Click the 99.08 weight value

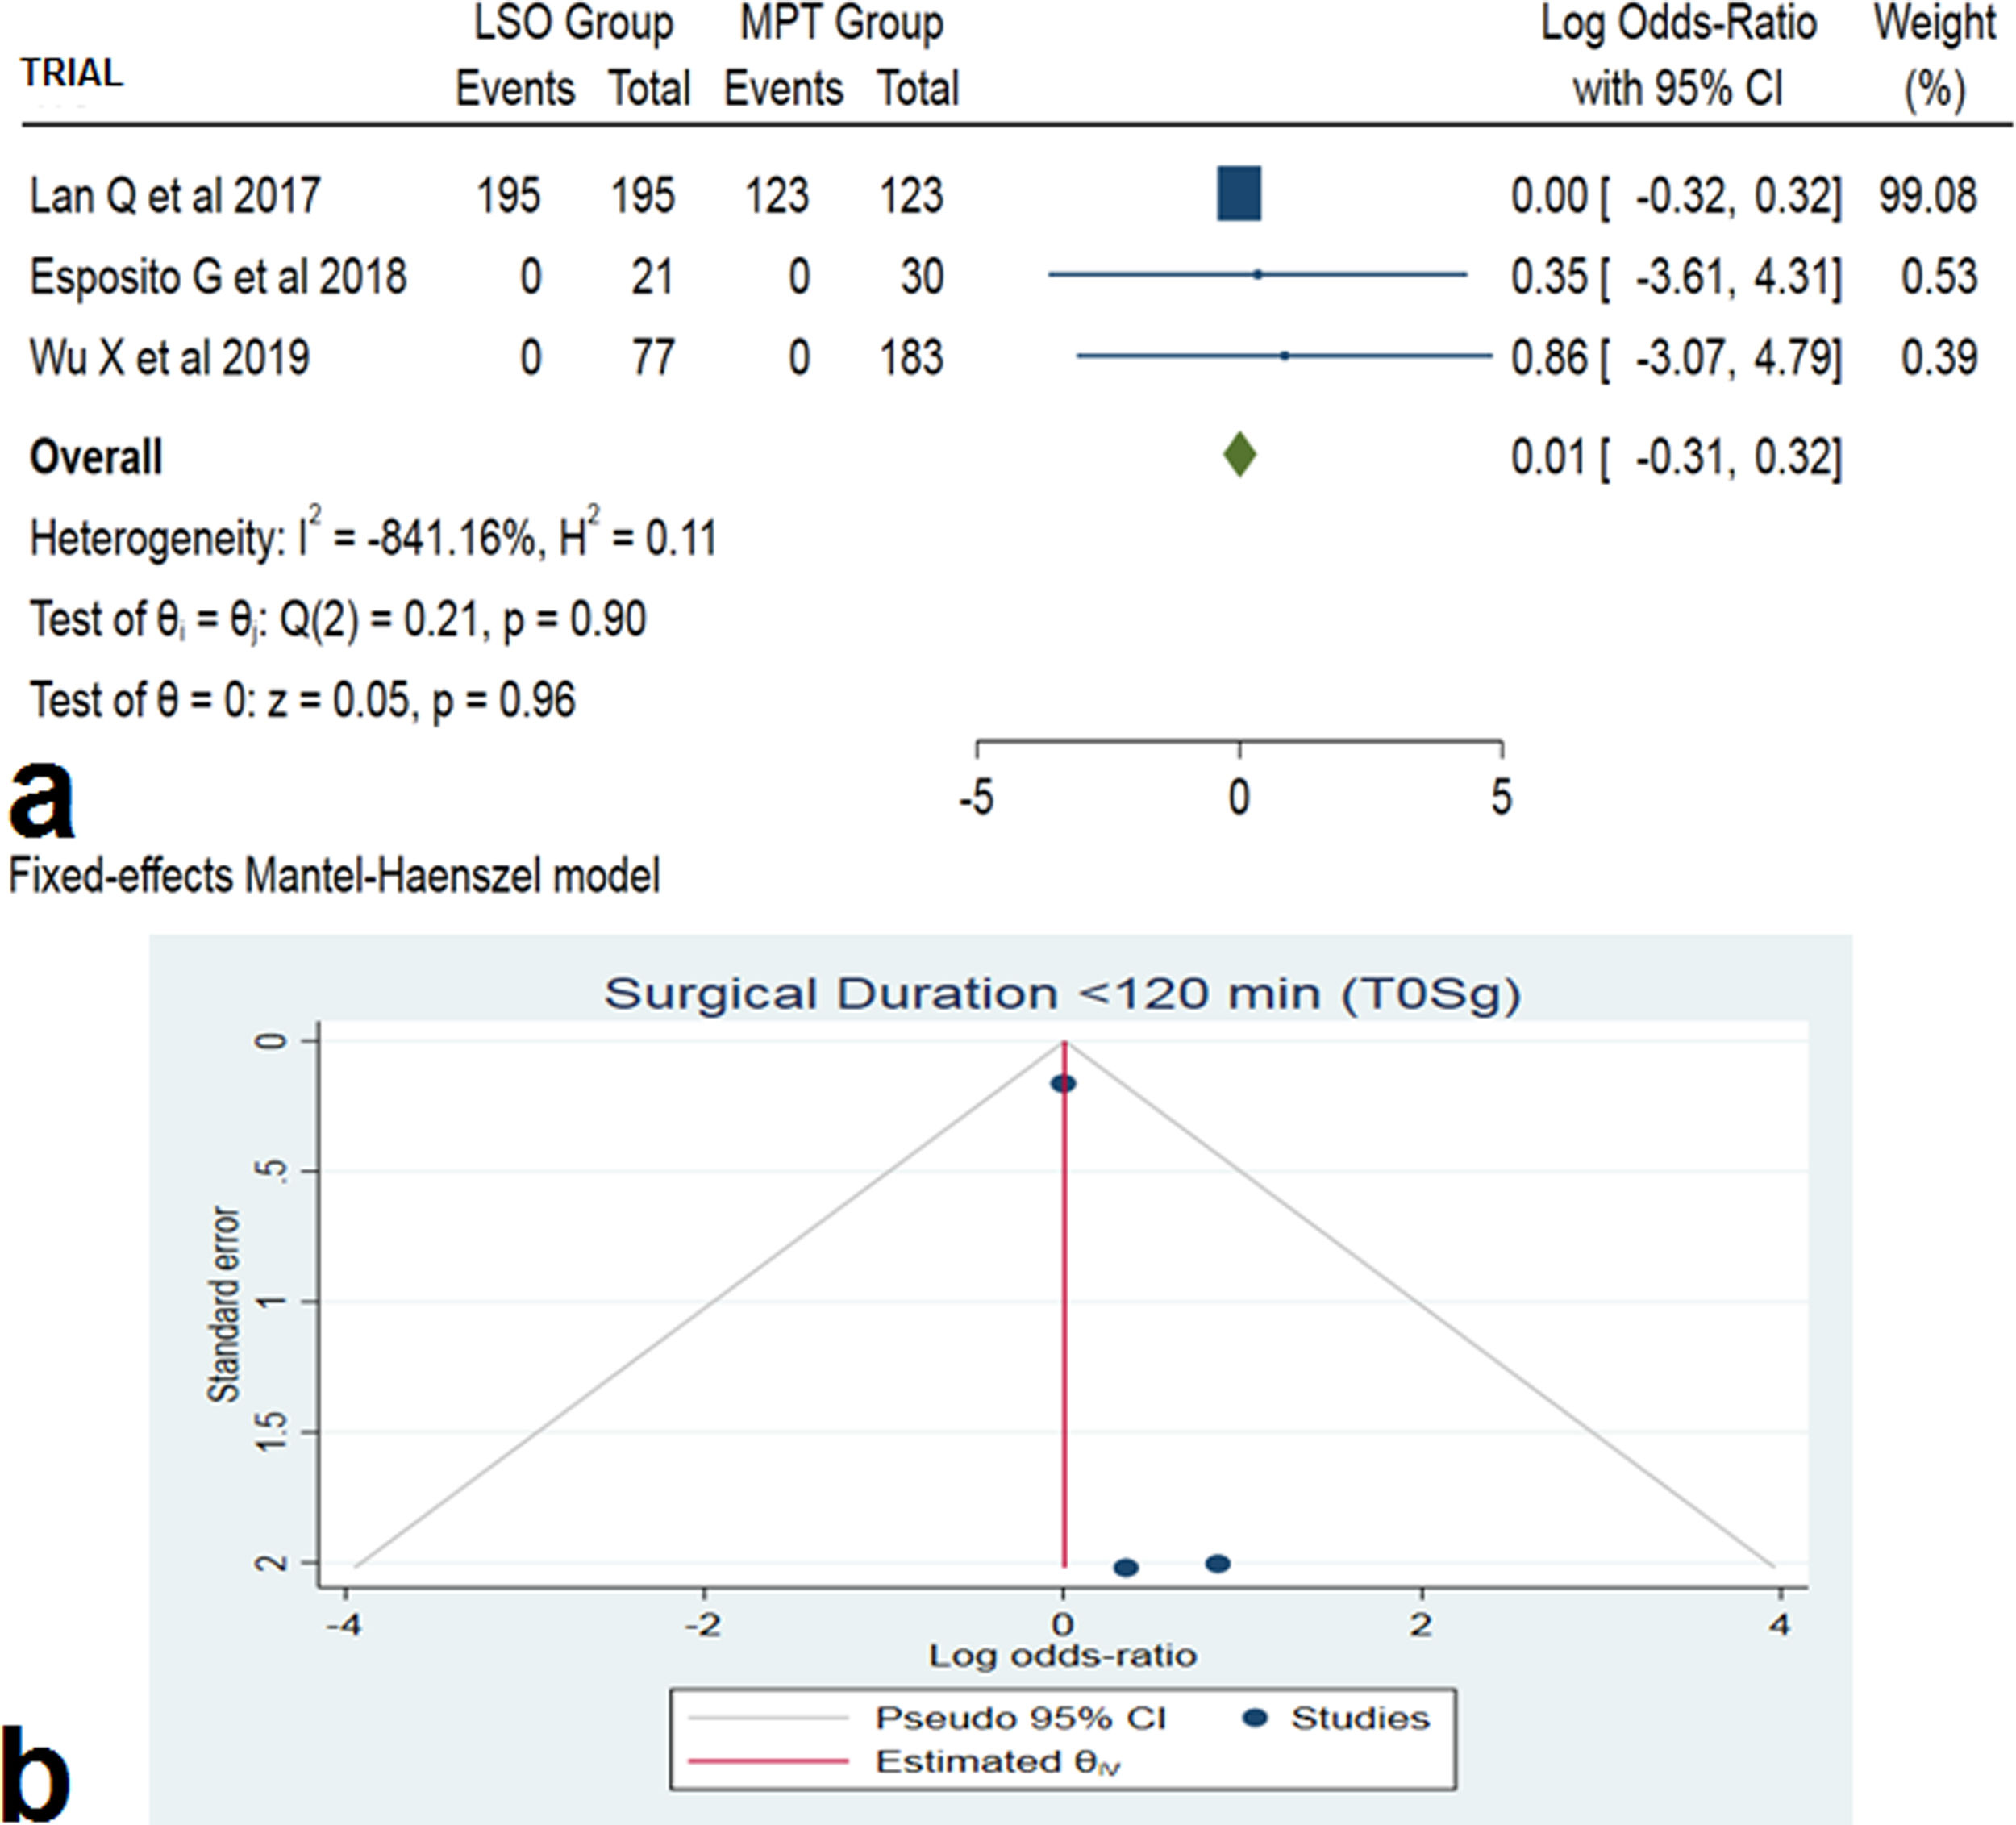click(x=1927, y=195)
